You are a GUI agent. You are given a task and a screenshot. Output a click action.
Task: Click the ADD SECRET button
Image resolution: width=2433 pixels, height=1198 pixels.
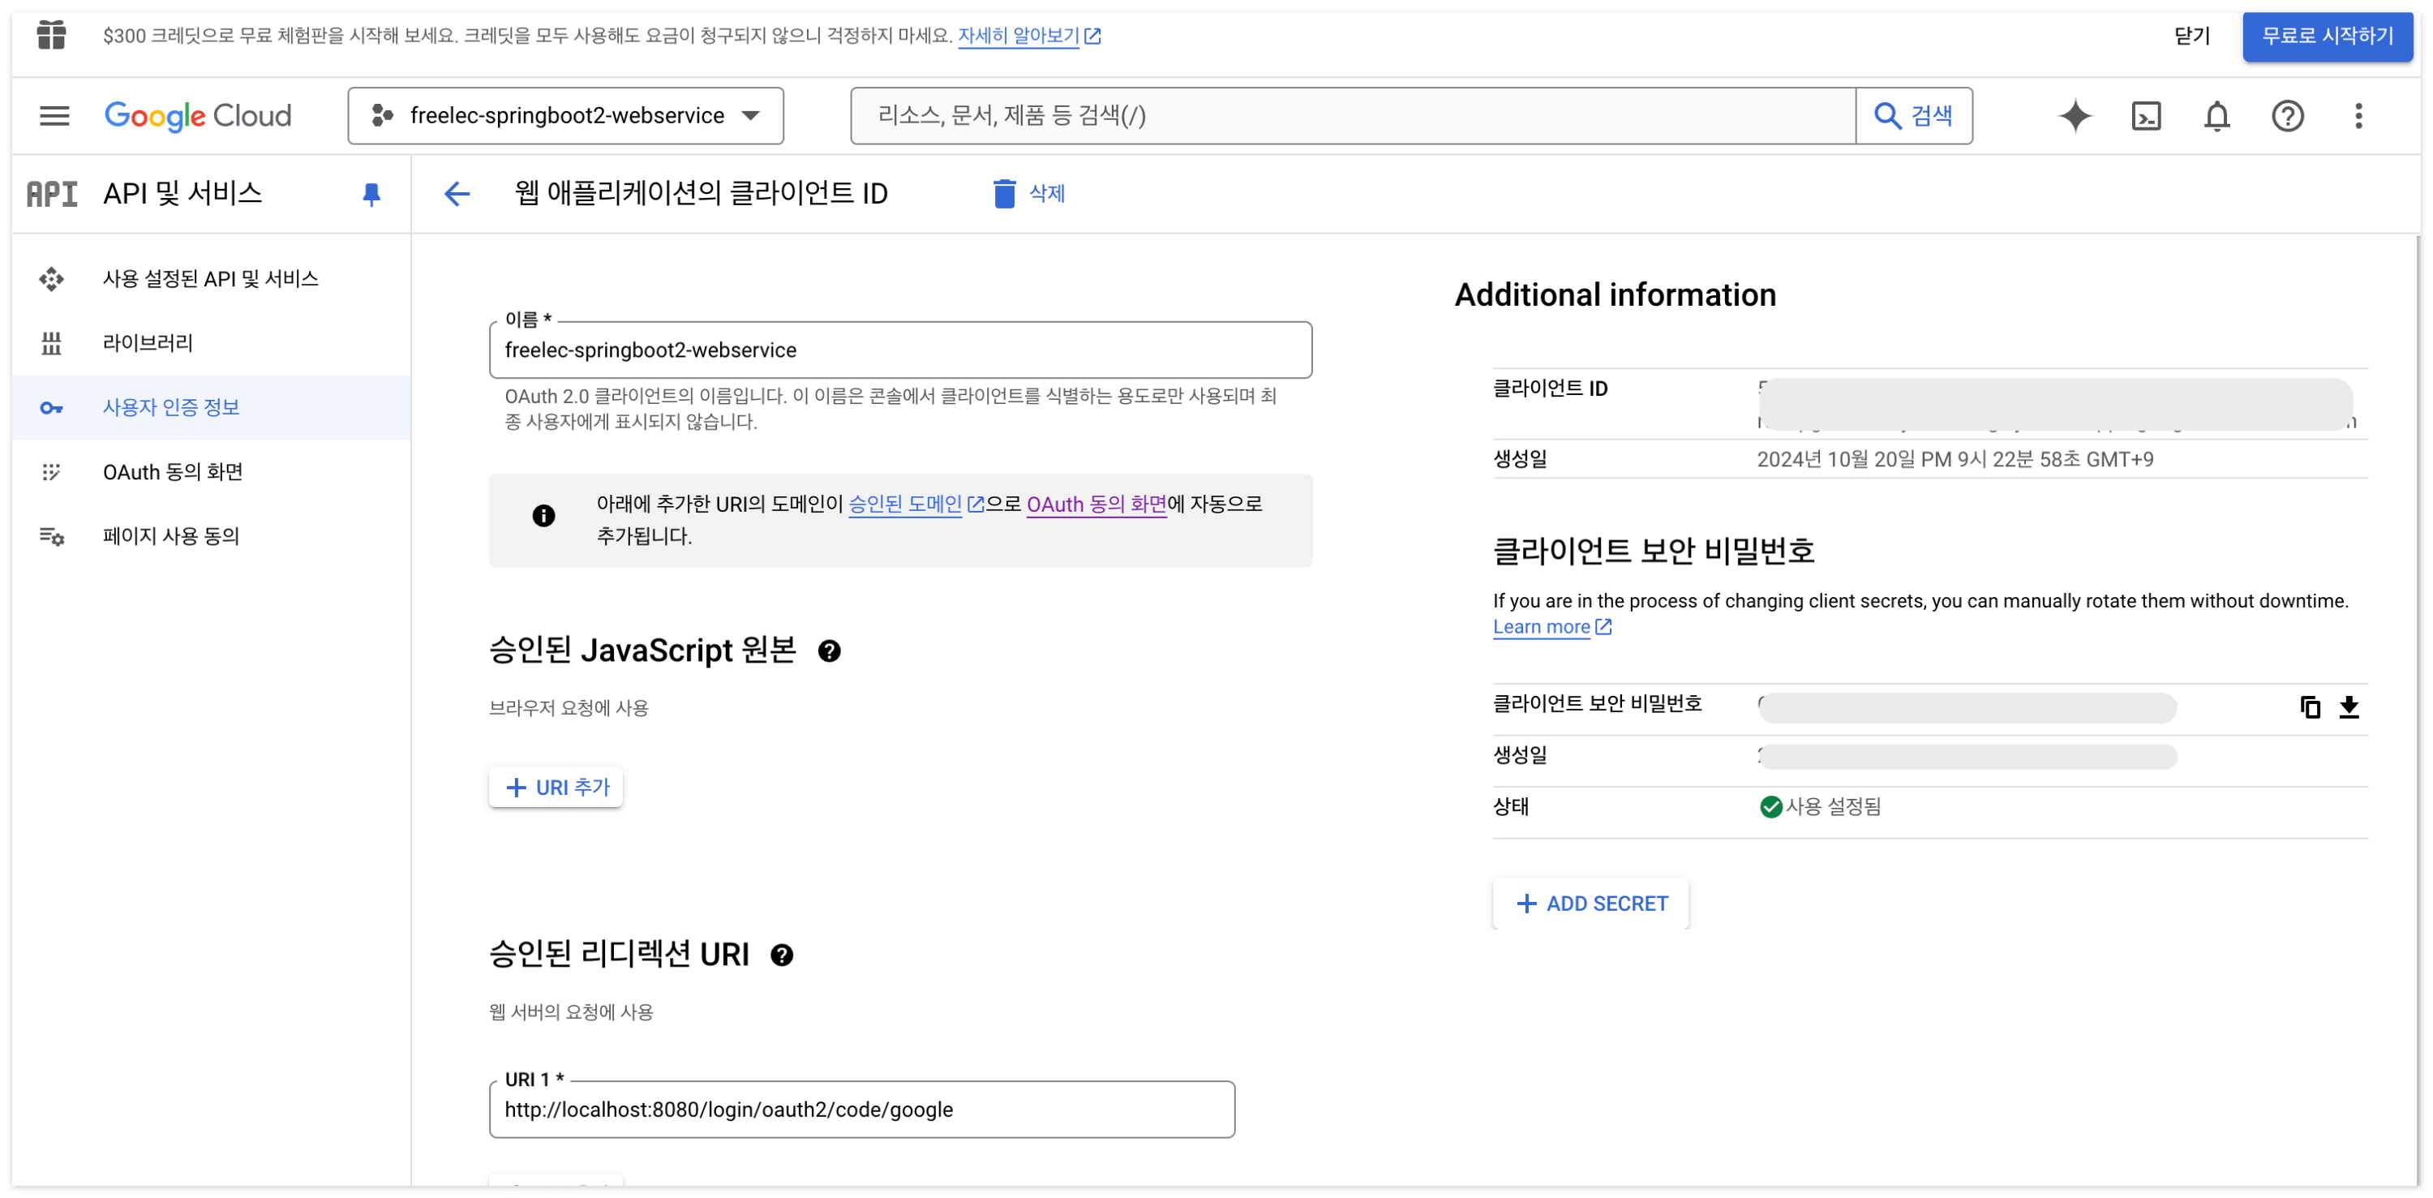click(x=1591, y=904)
